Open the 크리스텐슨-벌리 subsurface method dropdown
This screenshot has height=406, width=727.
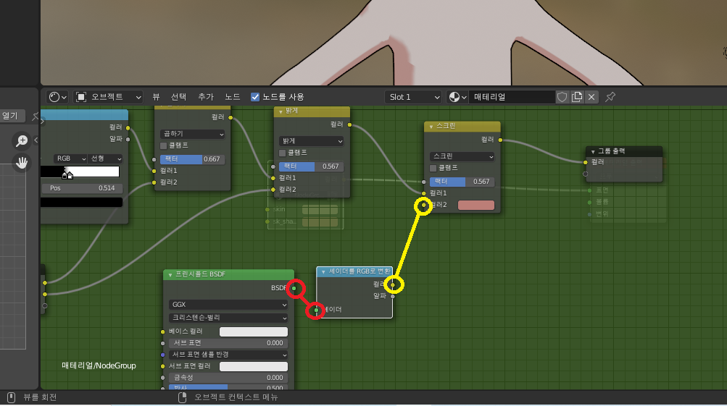click(x=228, y=318)
